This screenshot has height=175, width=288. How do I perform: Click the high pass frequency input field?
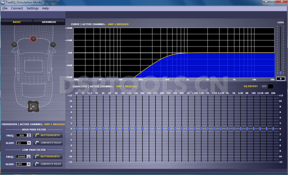click(21, 135)
